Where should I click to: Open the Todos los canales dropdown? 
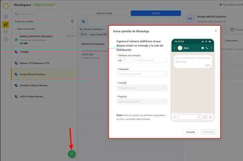coord(40,21)
